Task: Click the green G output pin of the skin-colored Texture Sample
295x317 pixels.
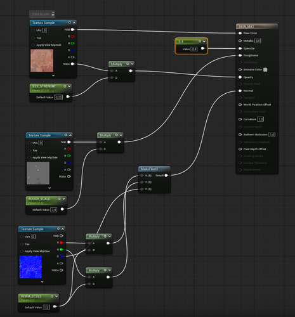Action: (x=72, y=43)
